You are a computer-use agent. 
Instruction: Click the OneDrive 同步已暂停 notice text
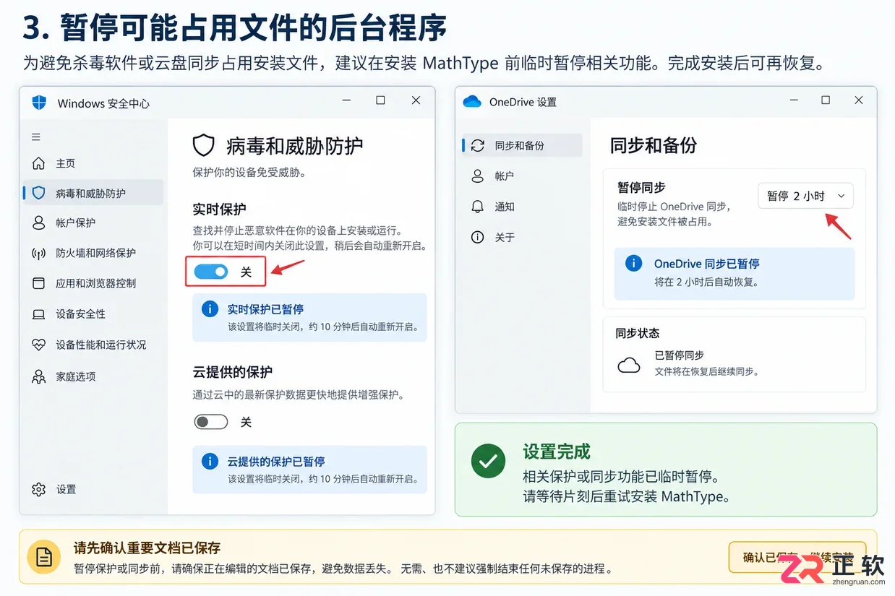(706, 264)
